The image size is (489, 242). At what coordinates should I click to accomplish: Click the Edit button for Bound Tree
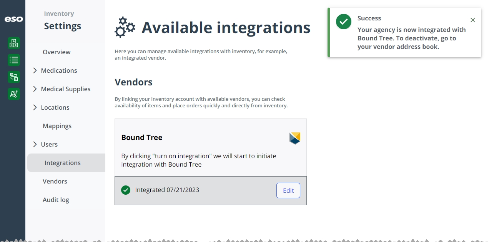(288, 190)
